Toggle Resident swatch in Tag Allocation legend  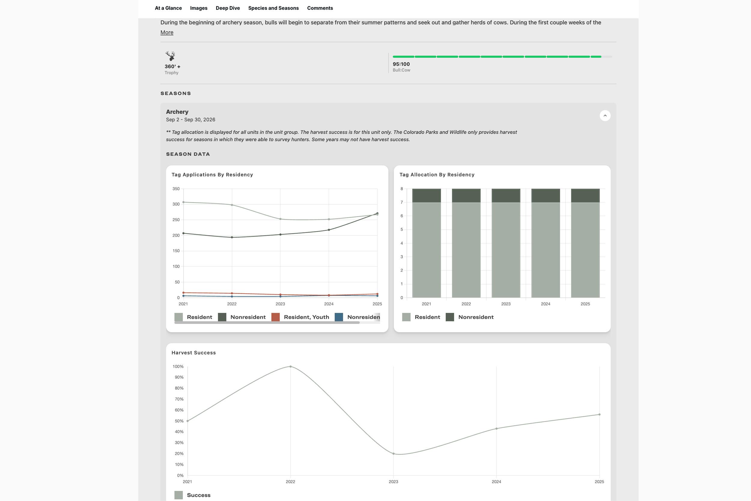[x=406, y=317]
